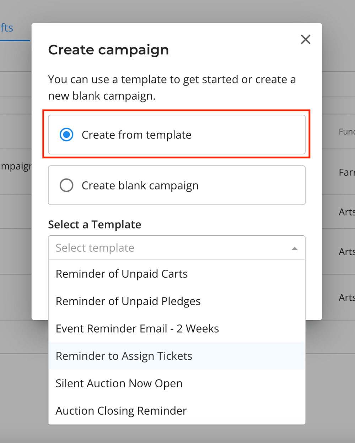Collapse the Select template dropdown arrow
355x443 pixels.
click(x=294, y=248)
